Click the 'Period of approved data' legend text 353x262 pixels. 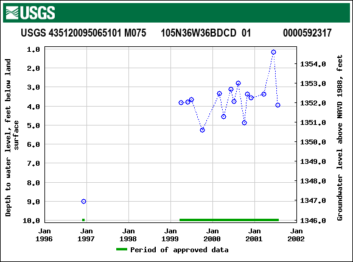pos(180,250)
